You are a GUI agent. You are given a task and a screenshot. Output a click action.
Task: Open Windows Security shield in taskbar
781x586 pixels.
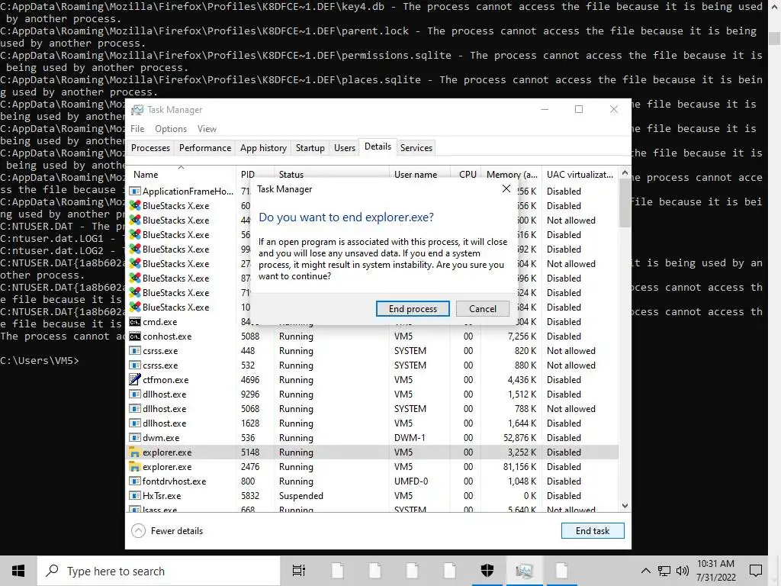tap(487, 571)
